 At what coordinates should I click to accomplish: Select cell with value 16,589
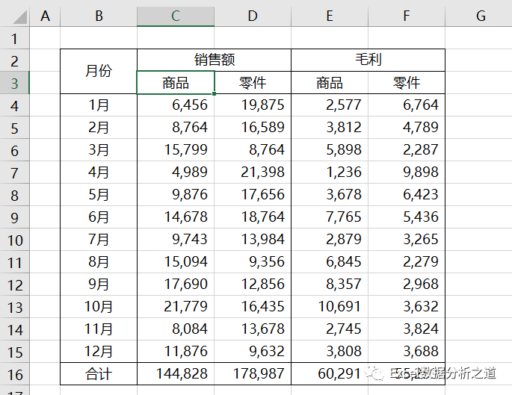253,128
